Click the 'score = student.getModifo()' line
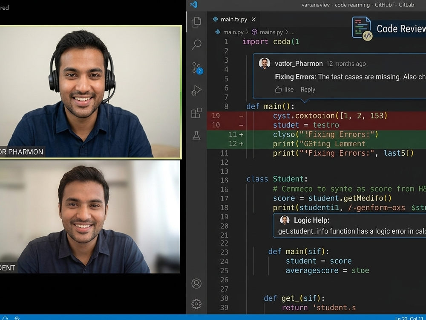 (332, 198)
